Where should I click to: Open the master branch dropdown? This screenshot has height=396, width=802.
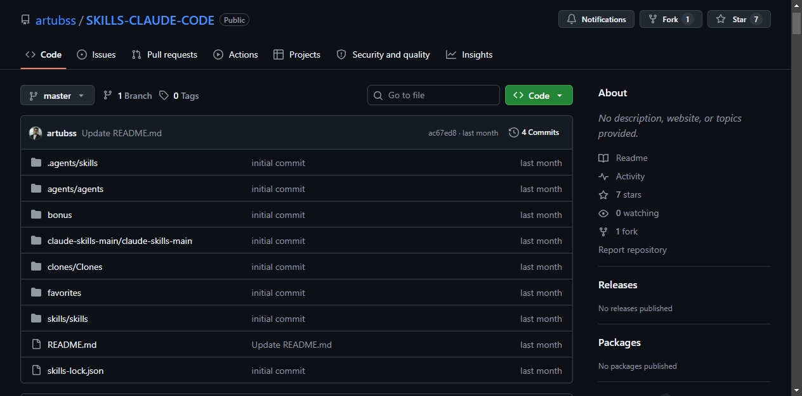click(x=57, y=96)
